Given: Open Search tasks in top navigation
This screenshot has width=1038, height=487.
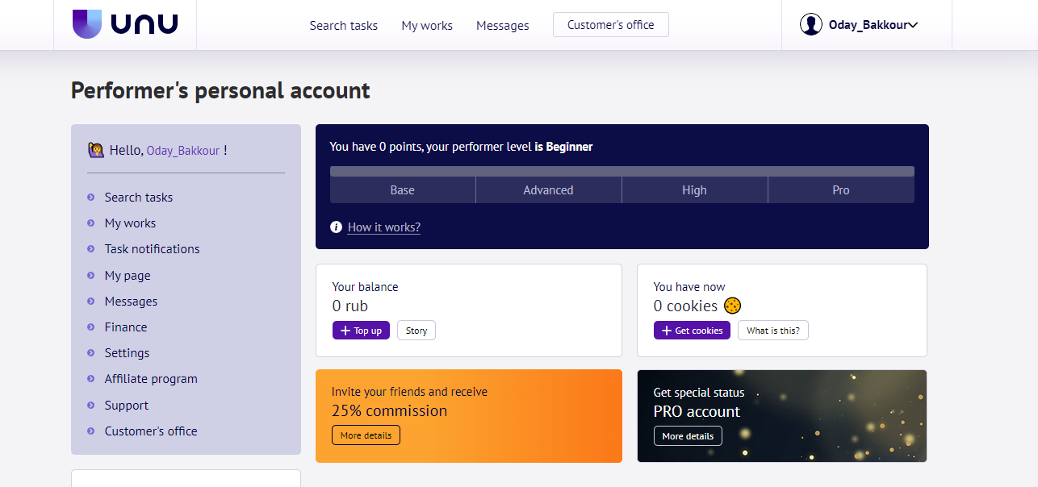Looking at the screenshot, I should (x=343, y=26).
